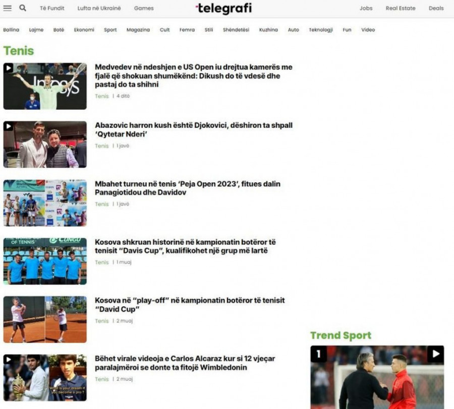Image resolution: width=454 pixels, height=409 pixels.
Task: Read the Peja Open 2023 article headline
Action: pyautogui.click(x=187, y=188)
